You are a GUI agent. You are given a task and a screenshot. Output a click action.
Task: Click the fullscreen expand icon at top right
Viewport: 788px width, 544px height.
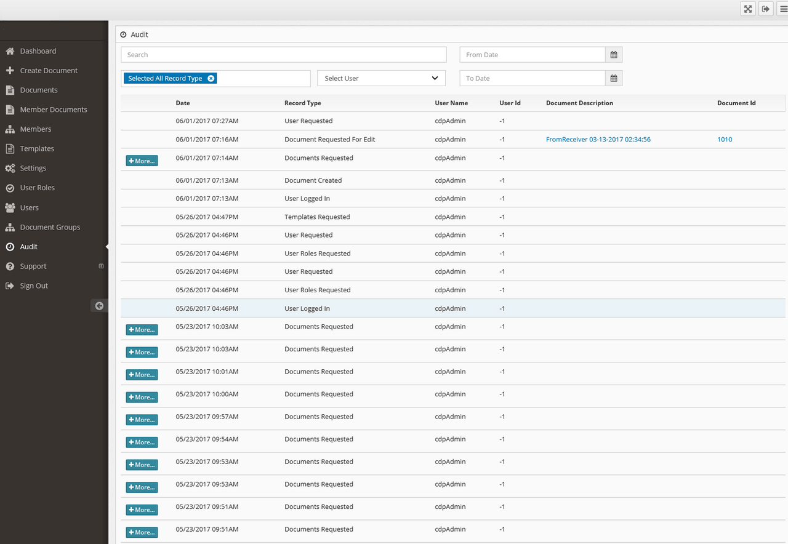(x=748, y=9)
